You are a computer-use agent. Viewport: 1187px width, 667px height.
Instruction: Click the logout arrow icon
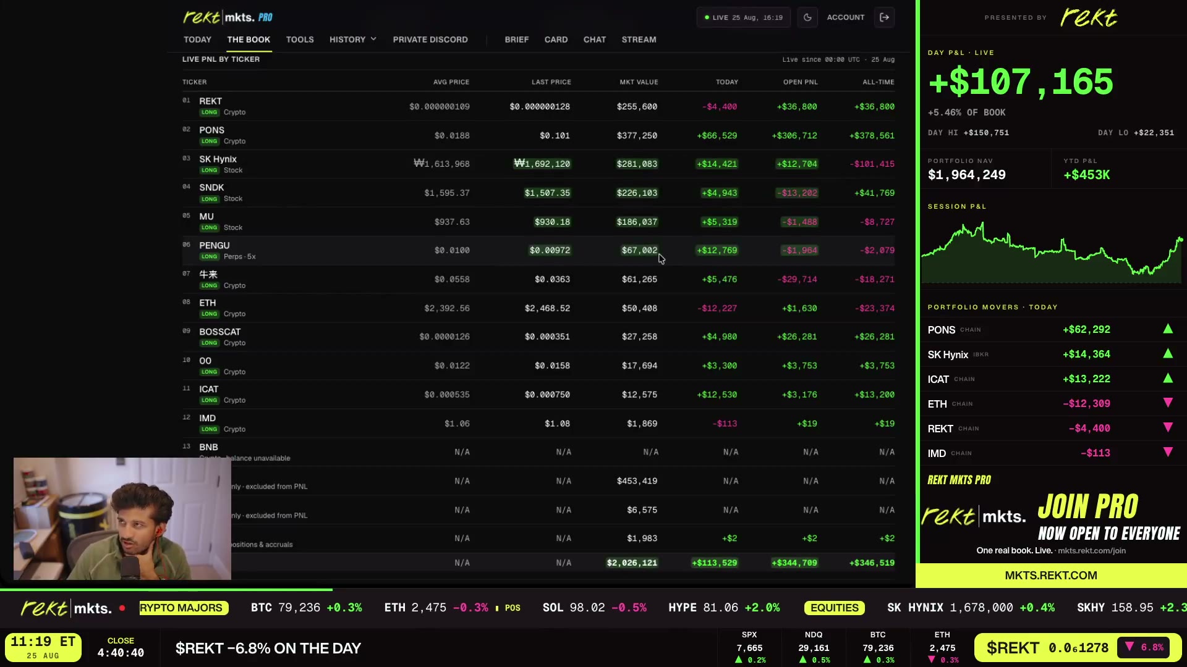[x=885, y=17]
